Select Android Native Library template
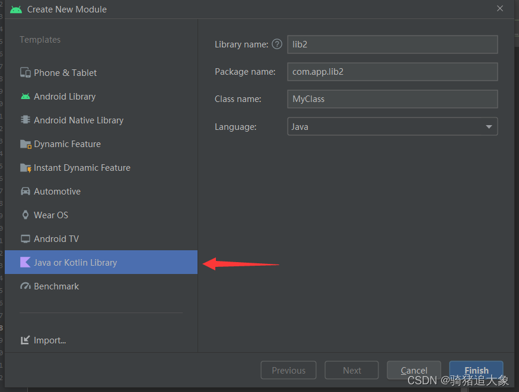Viewport: 519px width, 392px height. point(101,120)
